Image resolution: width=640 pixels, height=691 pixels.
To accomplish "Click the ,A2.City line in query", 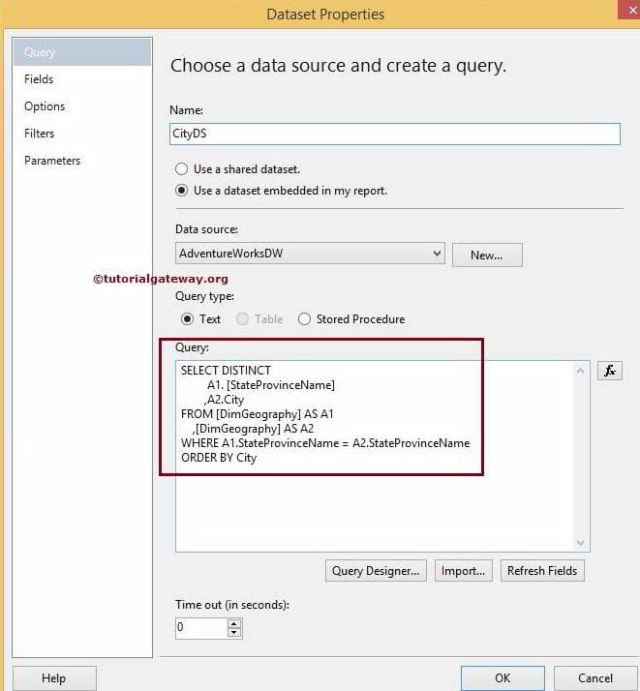I will click(x=224, y=400).
